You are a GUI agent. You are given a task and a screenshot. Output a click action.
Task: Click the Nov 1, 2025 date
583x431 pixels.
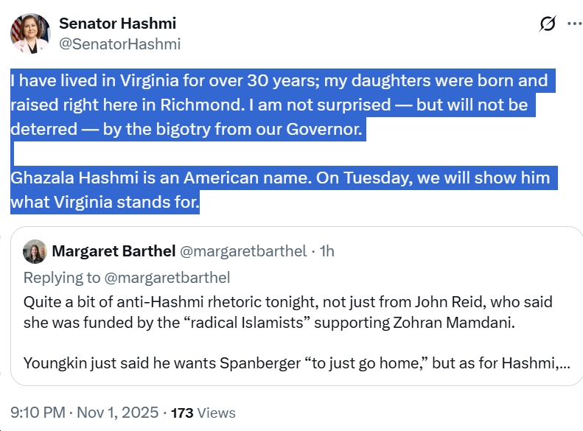pos(120,413)
